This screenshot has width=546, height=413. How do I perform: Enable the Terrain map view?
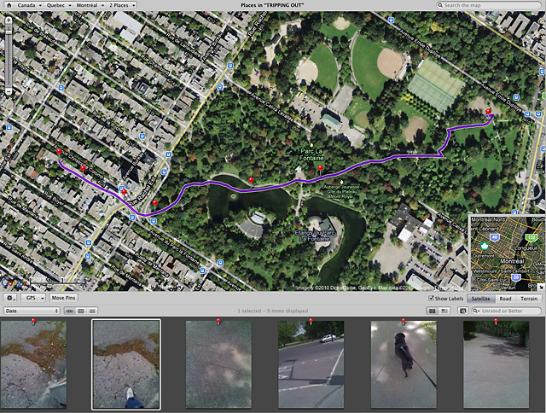click(529, 299)
